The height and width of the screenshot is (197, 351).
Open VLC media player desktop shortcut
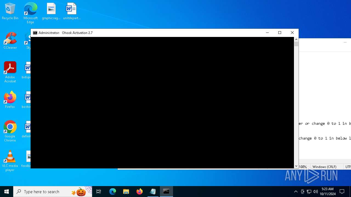10,161
